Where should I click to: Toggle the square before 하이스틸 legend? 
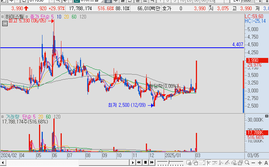click(x=2, y=17)
